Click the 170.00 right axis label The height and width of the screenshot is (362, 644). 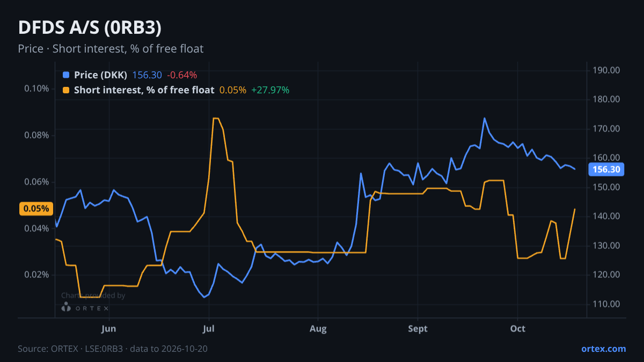(606, 129)
